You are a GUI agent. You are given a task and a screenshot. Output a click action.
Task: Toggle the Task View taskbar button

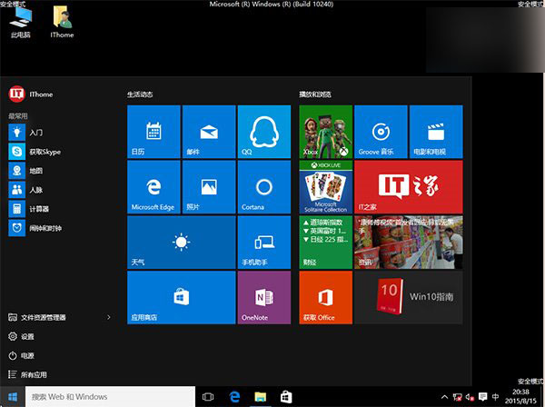(x=208, y=397)
